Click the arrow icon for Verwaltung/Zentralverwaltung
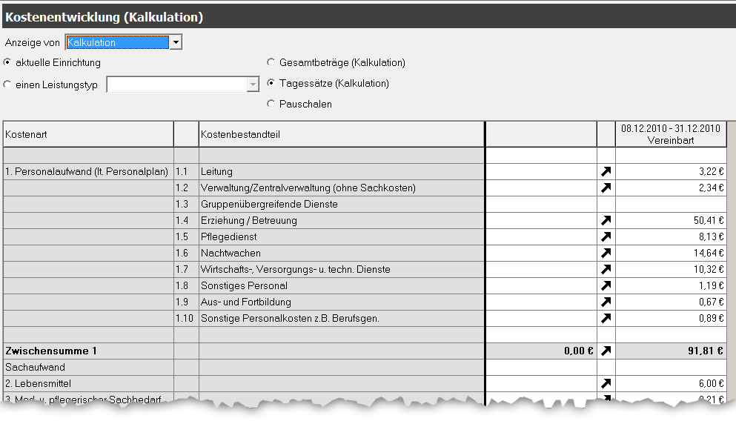The width and height of the screenshot is (736, 424). [x=606, y=188]
